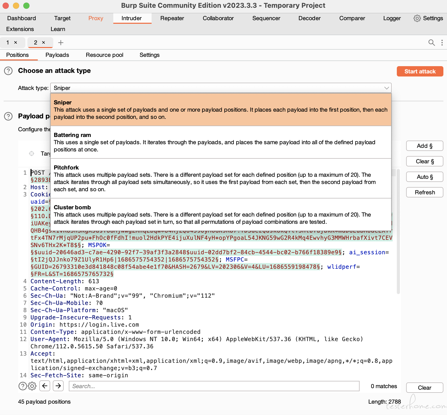Open the Settings gear icon in top bar
The image size is (447, 415).
[417, 18]
